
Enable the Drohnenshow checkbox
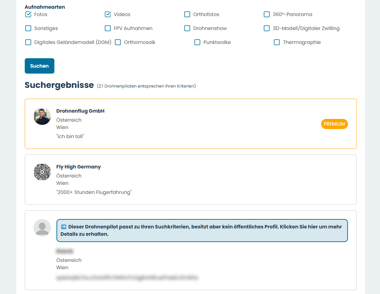click(x=187, y=28)
